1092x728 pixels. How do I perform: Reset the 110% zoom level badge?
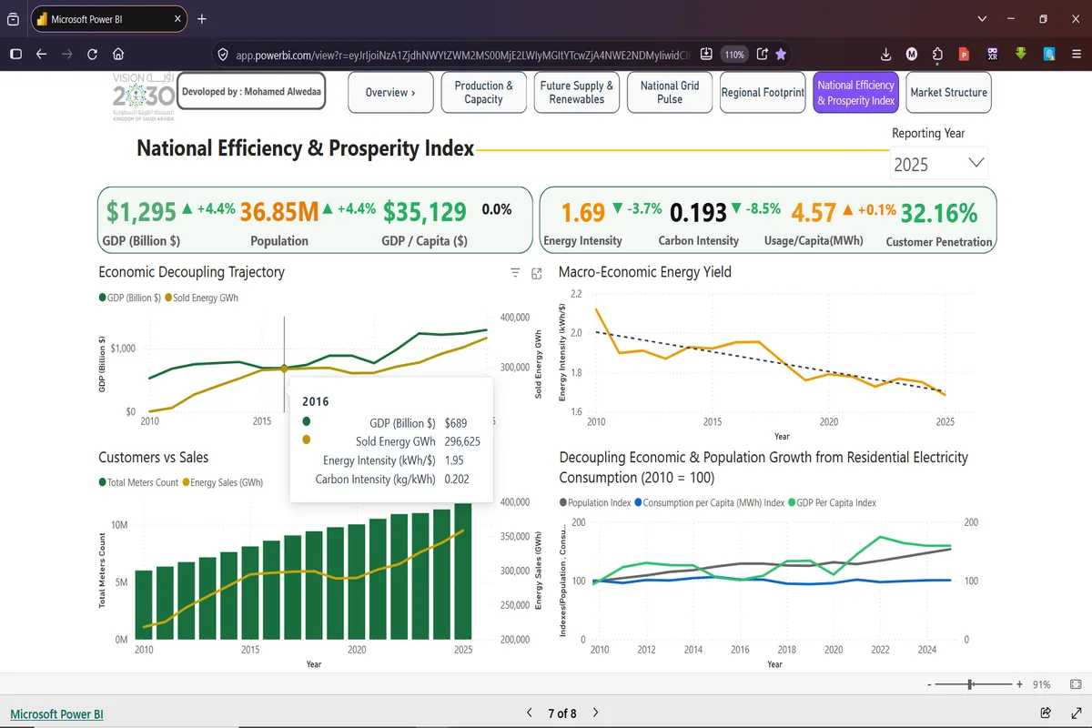tap(734, 55)
